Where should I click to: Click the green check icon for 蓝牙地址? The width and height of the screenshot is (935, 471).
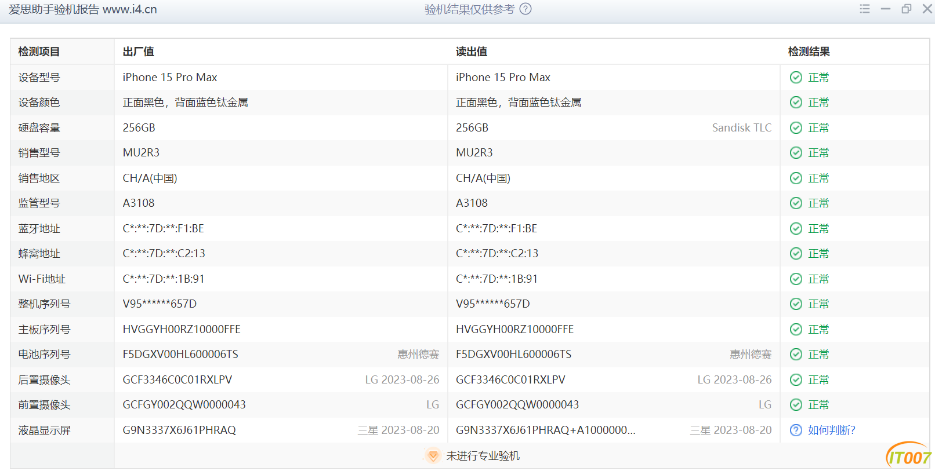[x=796, y=229]
